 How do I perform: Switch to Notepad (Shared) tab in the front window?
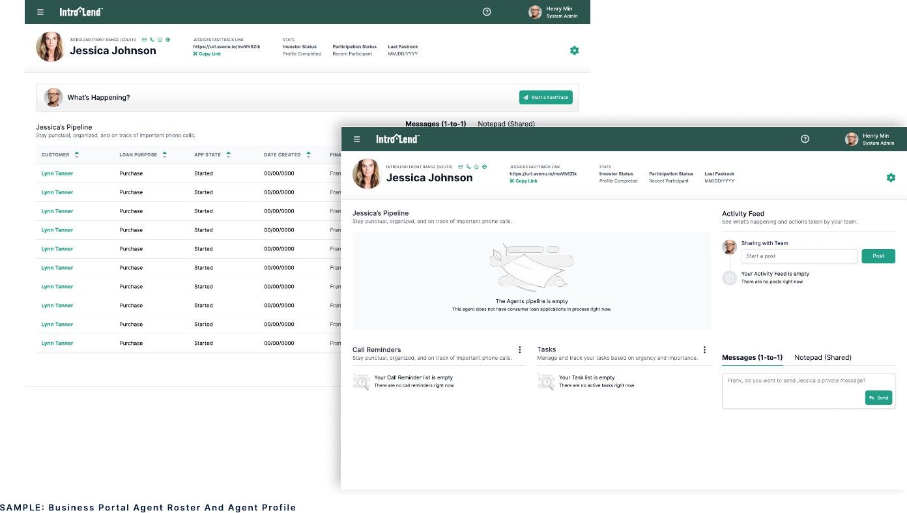pos(823,357)
